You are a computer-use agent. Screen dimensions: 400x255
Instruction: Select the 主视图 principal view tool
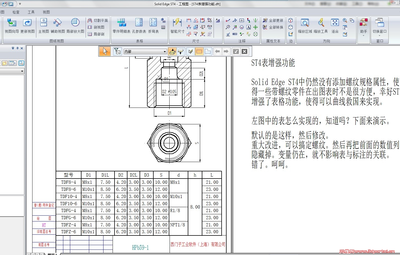43,26
